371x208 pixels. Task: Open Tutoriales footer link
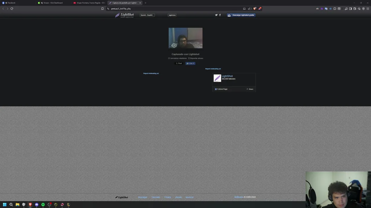click(156, 197)
